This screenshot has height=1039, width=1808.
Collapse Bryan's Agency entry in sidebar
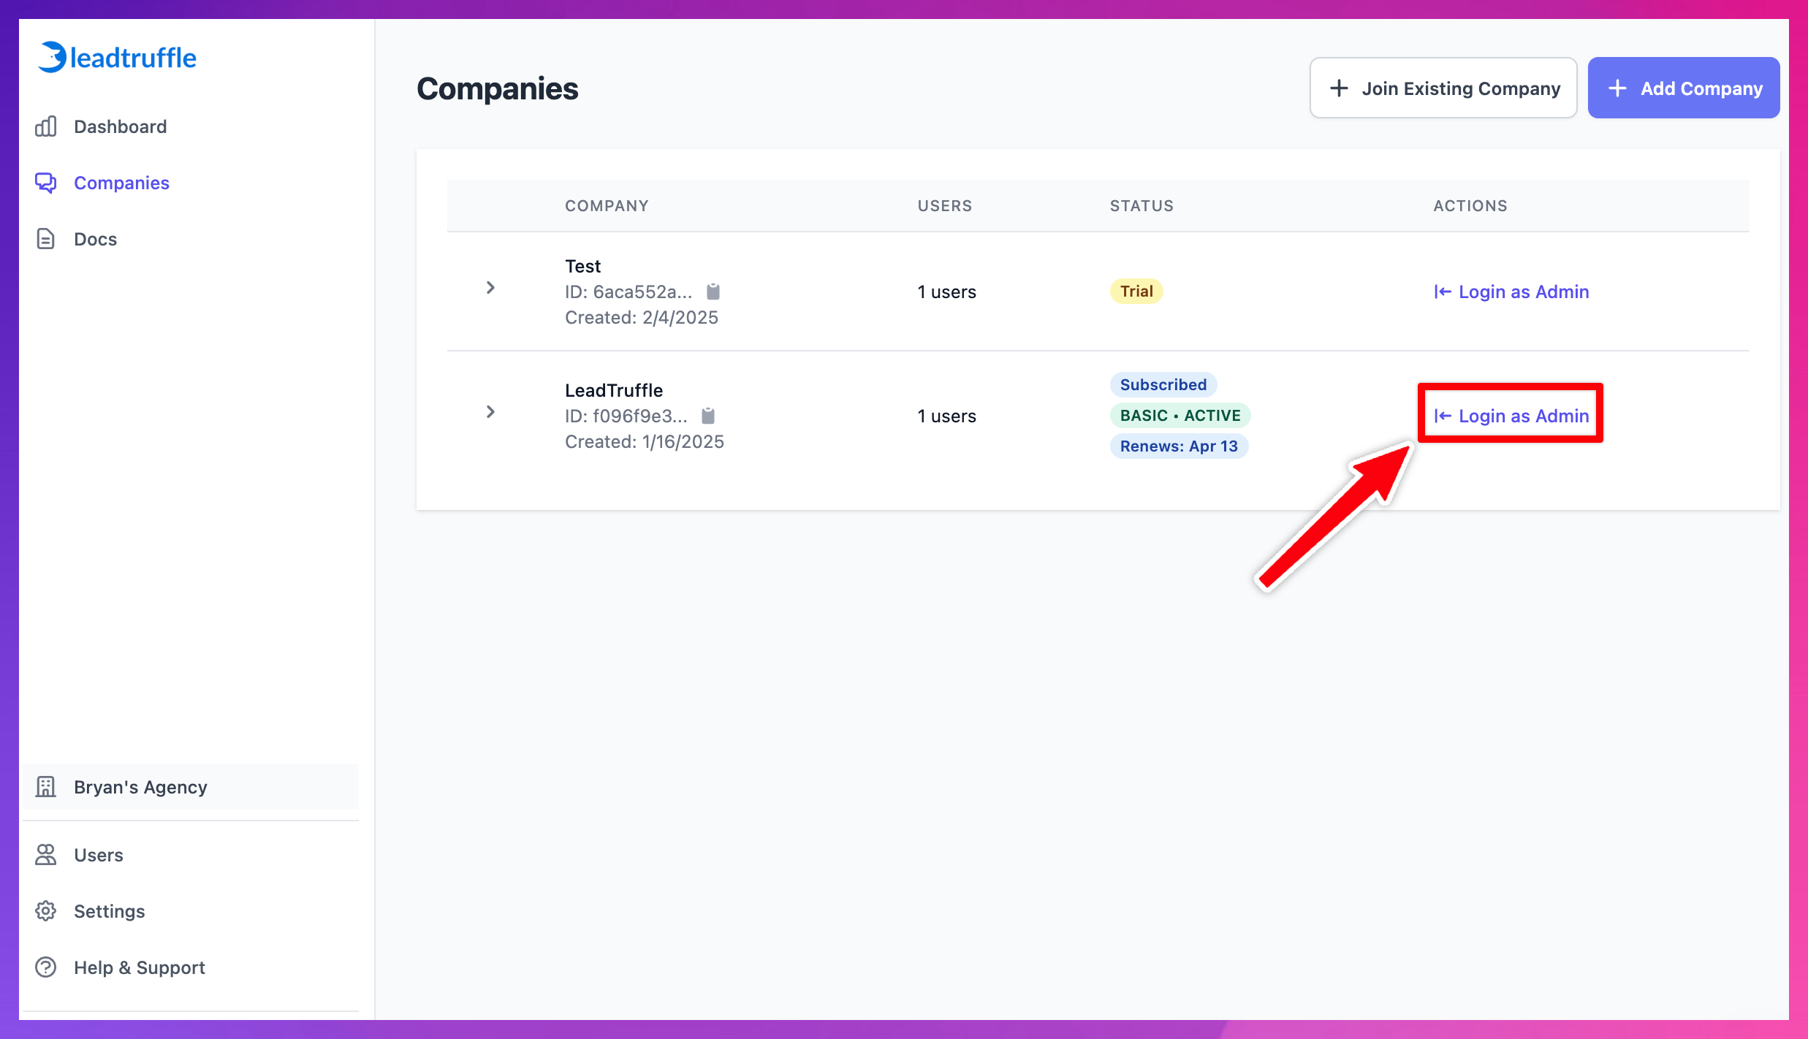140,787
